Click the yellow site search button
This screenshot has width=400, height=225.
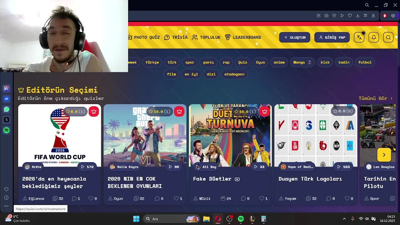point(388,37)
